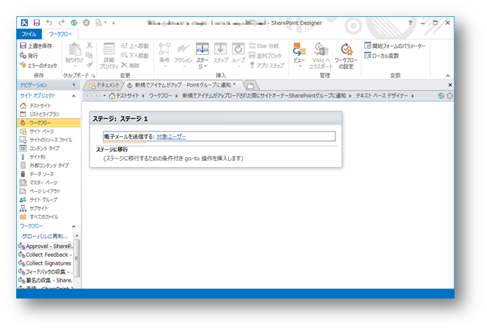Collapse the サイト オブジェクト section
The width and height of the screenshot is (487, 331).
74,95
